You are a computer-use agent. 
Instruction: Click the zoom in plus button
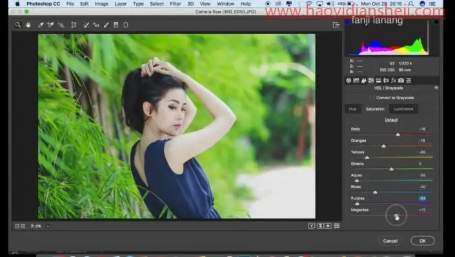pos(23,226)
